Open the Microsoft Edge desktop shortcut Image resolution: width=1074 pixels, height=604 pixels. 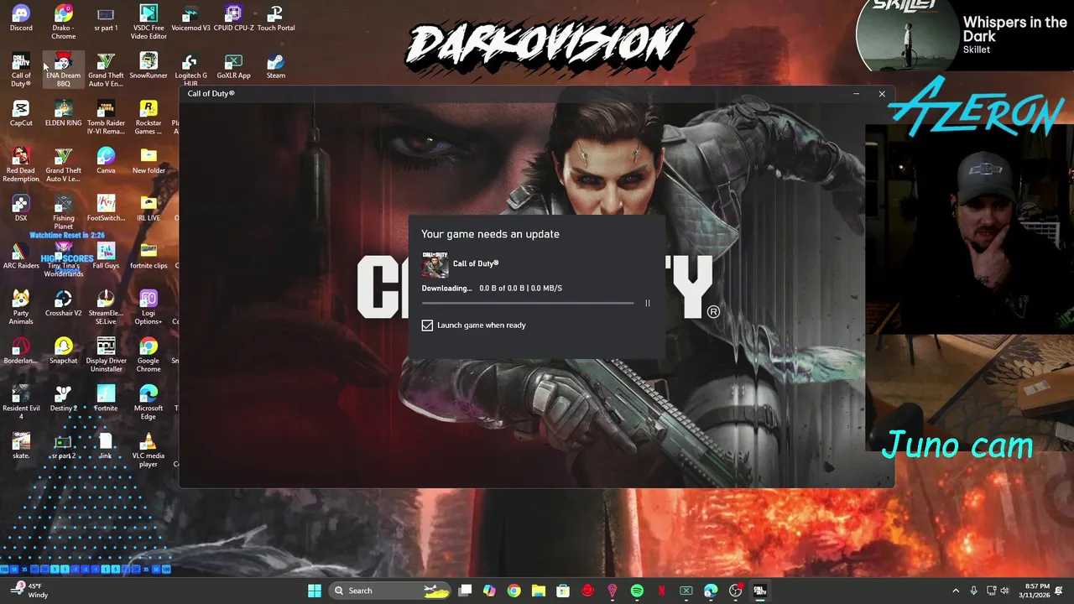tap(149, 403)
